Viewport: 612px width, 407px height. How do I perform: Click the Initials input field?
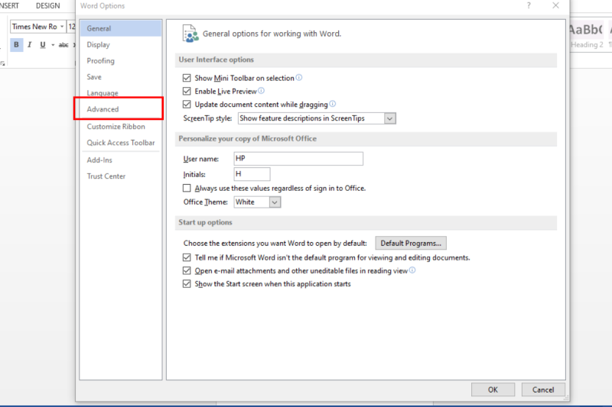tap(252, 174)
